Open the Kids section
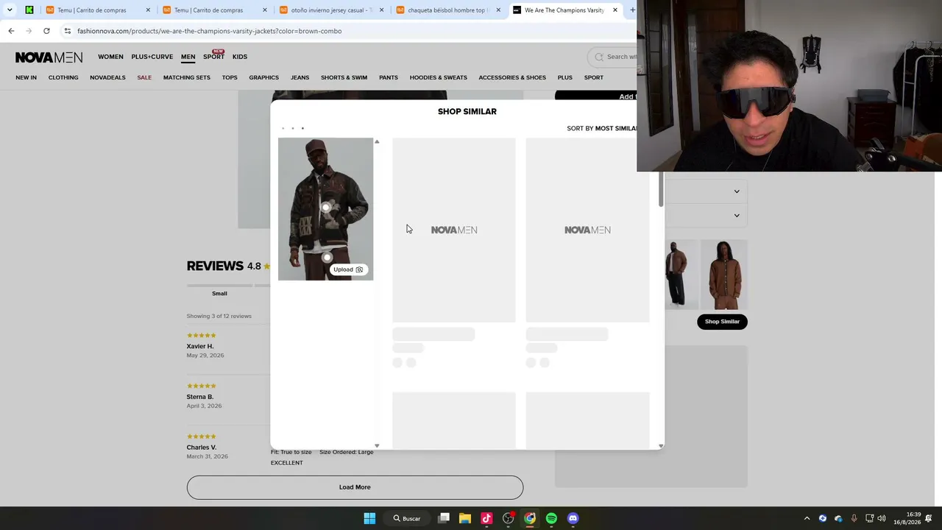This screenshot has height=530, width=942. coord(240,57)
